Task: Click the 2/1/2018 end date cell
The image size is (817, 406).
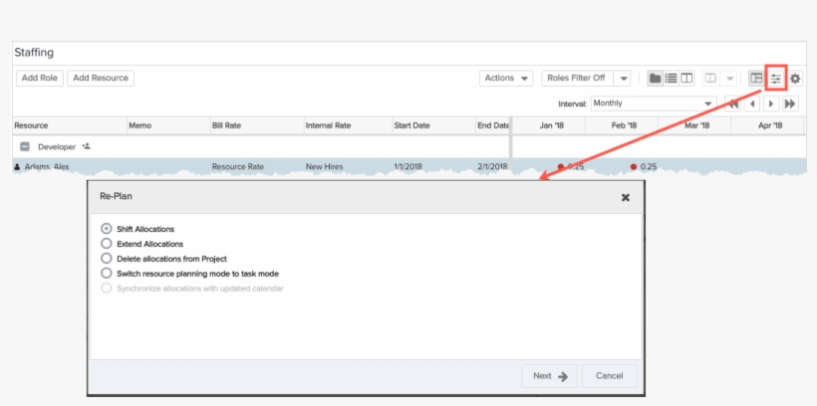Action: (x=492, y=166)
